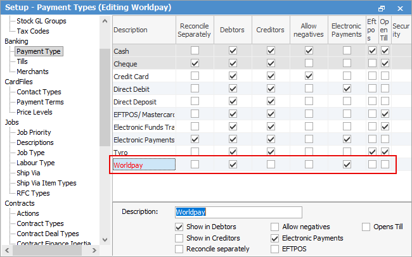Toggle Allow negatives for Cash row

(x=309, y=51)
